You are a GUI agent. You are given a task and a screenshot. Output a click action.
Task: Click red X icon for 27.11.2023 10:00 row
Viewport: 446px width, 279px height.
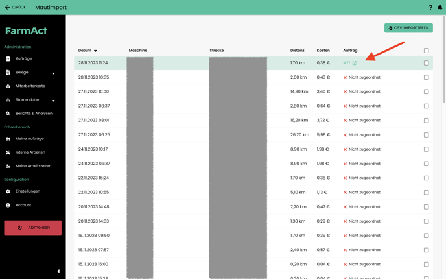pos(345,91)
